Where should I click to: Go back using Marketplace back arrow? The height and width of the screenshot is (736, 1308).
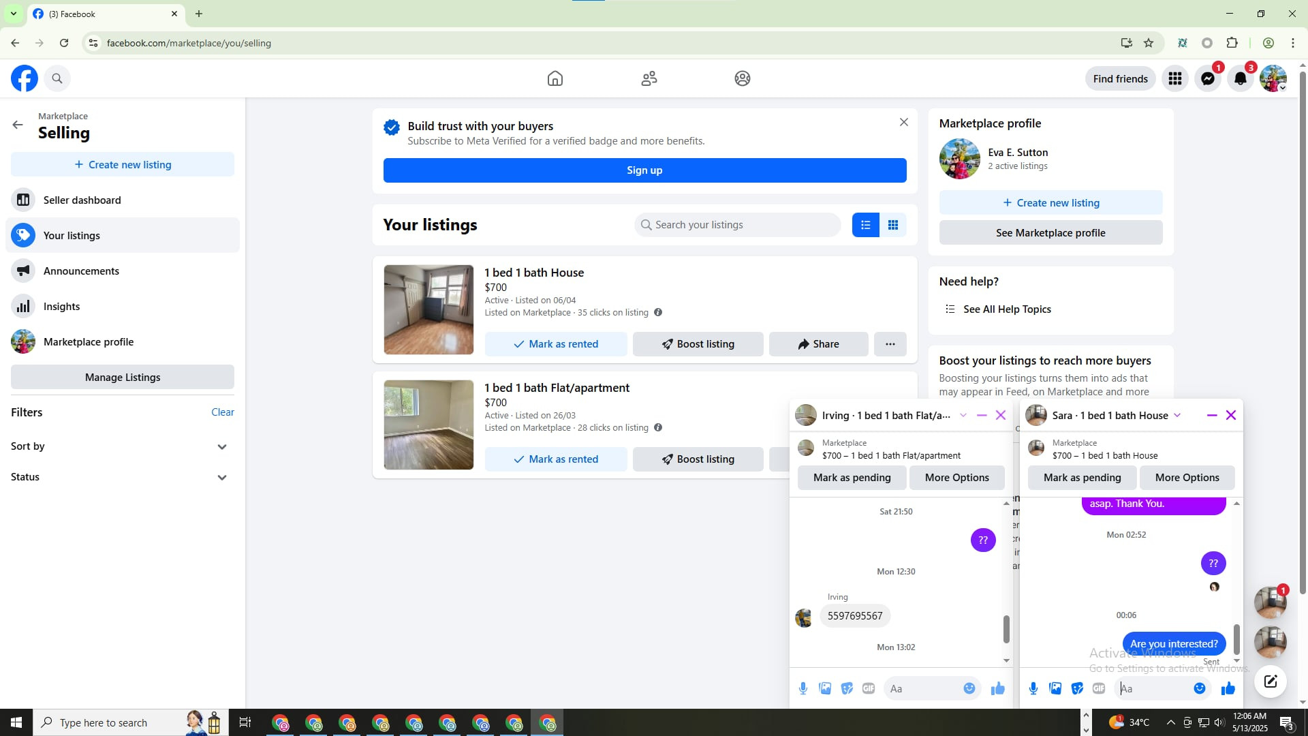tap(18, 125)
